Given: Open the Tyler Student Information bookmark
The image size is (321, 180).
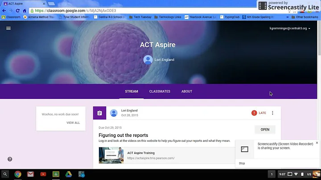Looking at the screenshot, I should tap(74, 17).
